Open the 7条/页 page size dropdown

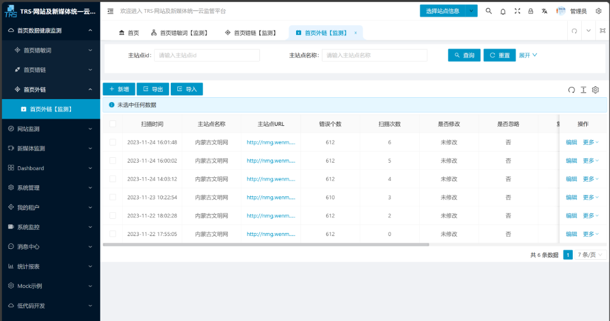click(590, 255)
